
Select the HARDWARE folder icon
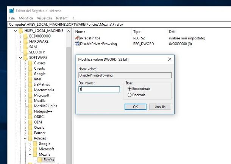(26, 42)
